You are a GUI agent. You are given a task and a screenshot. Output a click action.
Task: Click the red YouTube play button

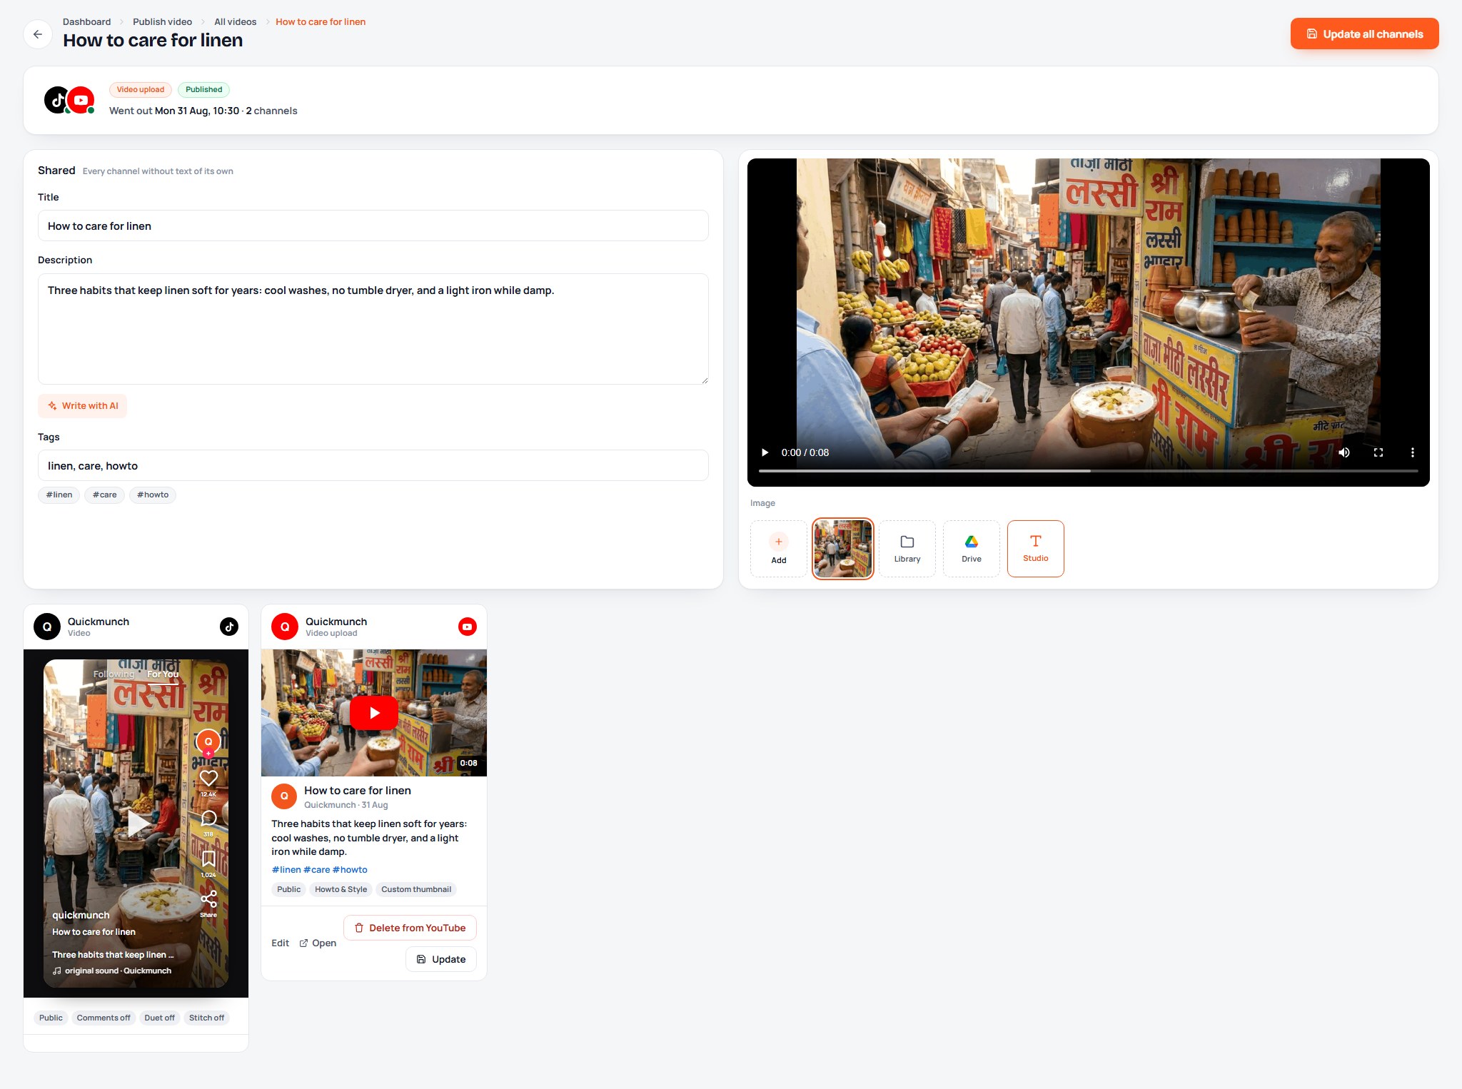point(374,713)
